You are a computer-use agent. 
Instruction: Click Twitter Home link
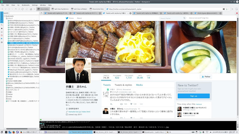click(x=70, y=18)
